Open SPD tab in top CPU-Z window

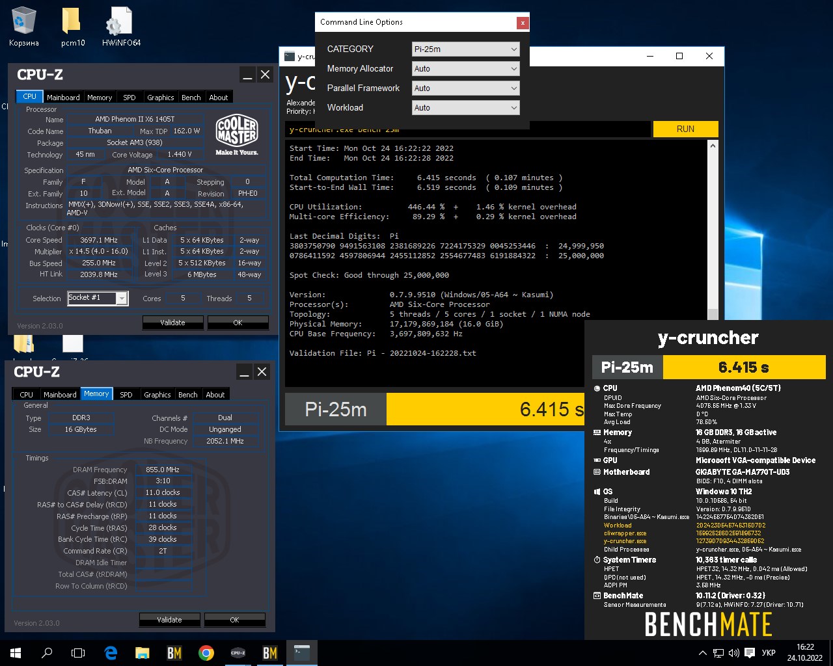coord(130,97)
